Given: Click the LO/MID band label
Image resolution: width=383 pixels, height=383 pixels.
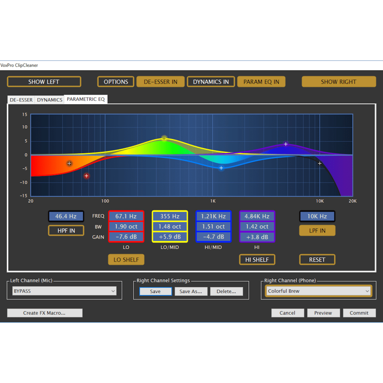Looking at the screenshot, I should point(170,247).
